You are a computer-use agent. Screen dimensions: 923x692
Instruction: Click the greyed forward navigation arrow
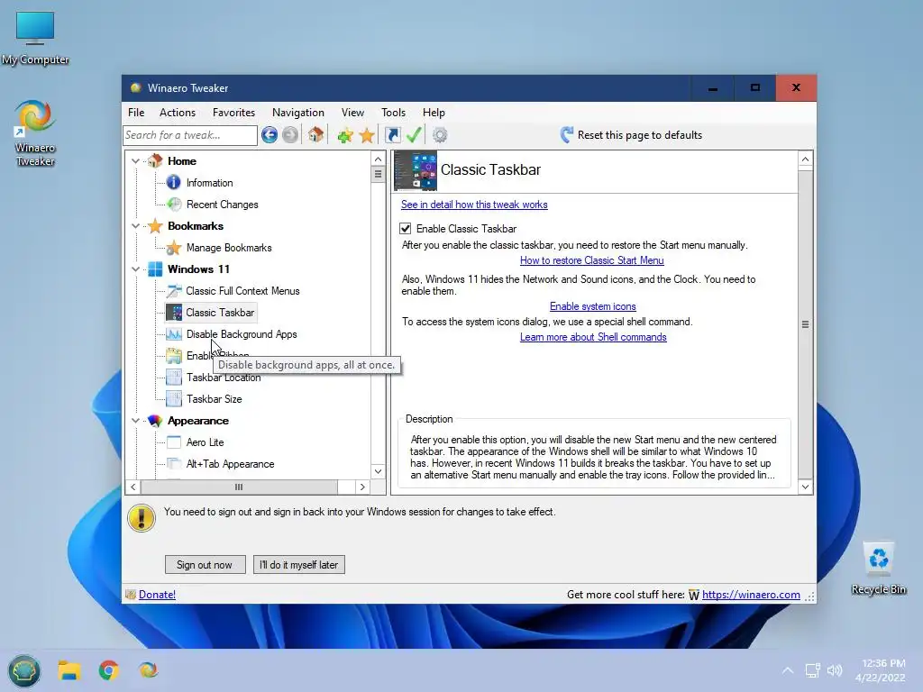289,135
